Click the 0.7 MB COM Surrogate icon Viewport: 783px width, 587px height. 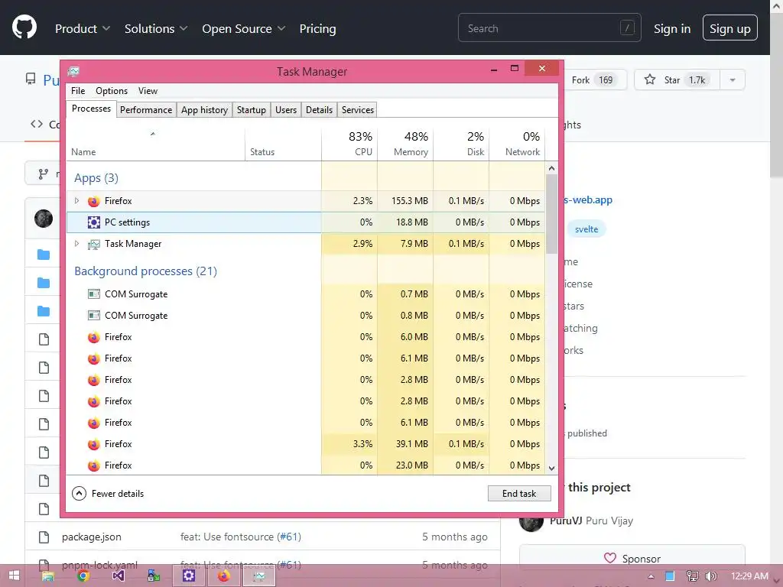93,294
